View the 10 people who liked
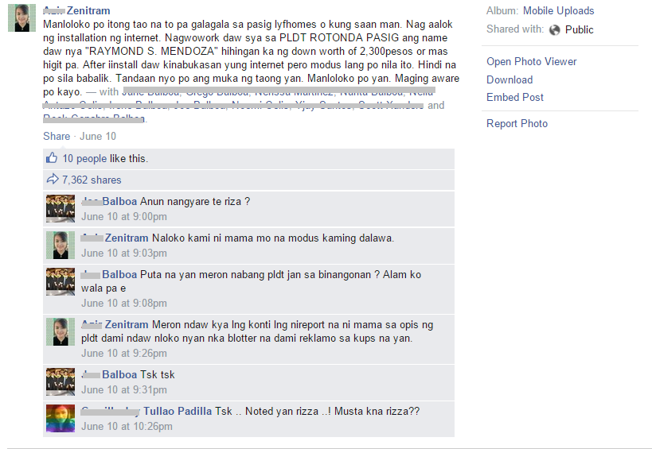 tap(85, 158)
